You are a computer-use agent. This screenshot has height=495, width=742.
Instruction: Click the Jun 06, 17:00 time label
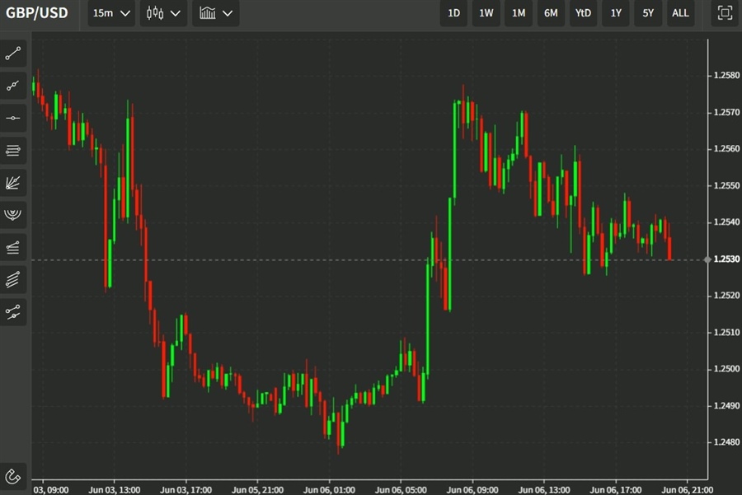click(x=616, y=490)
